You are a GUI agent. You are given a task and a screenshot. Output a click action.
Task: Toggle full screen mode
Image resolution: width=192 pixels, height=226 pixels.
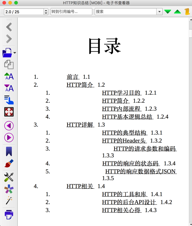pos(9,112)
